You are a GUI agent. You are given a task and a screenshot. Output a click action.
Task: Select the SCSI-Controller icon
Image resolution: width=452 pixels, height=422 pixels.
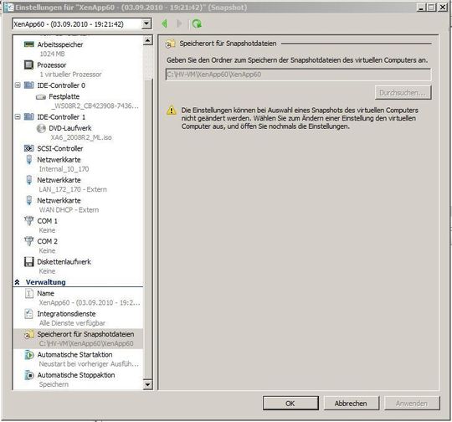pyautogui.click(x=28, y=148)
